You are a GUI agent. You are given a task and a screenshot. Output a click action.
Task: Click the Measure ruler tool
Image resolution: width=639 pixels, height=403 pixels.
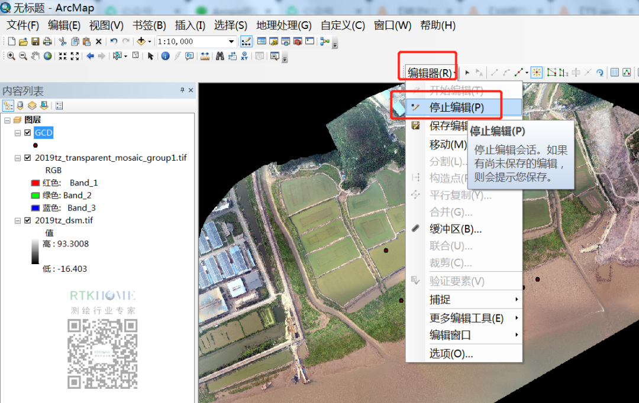(x=205, y=56)
